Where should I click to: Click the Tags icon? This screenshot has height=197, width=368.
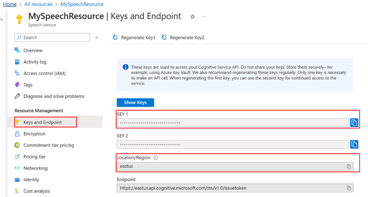coord(17,85)
